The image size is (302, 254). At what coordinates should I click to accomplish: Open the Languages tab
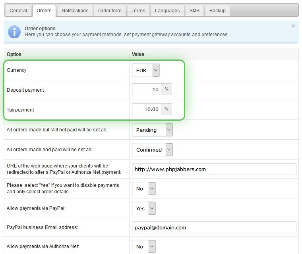pyautogui.click(x=167, y=11)
